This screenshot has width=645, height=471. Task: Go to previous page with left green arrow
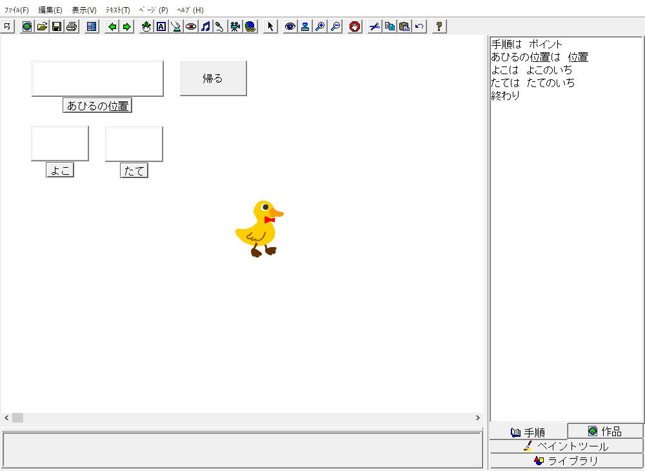tap(112, 26)
